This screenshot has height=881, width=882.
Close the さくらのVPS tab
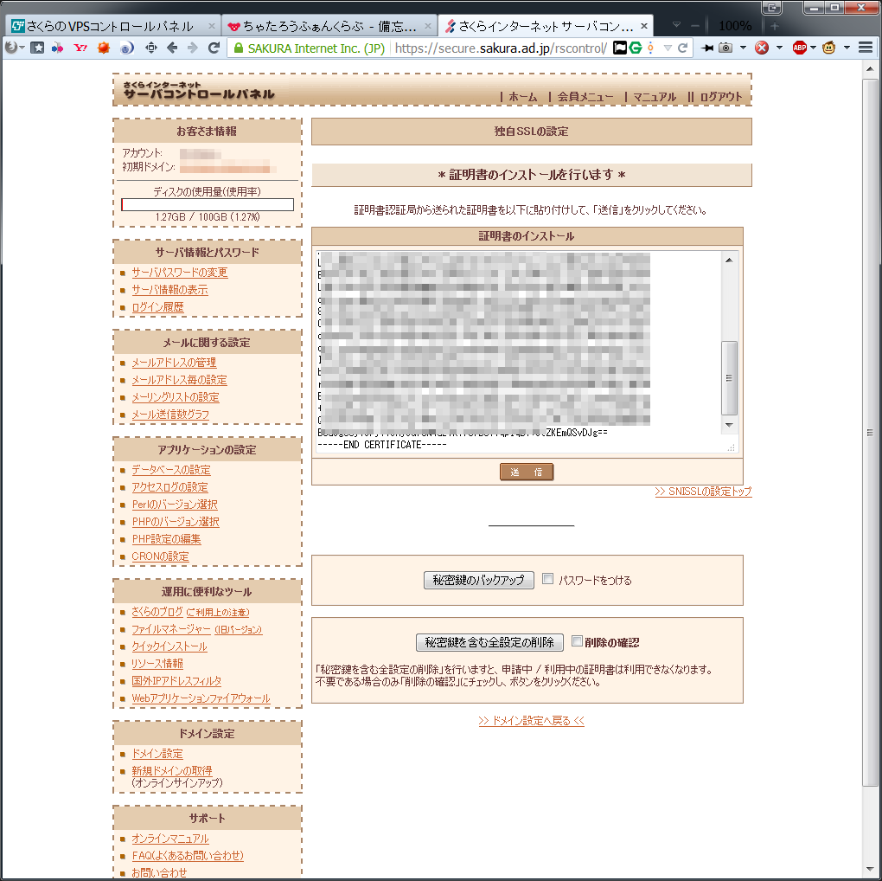[x=212, y=26]
